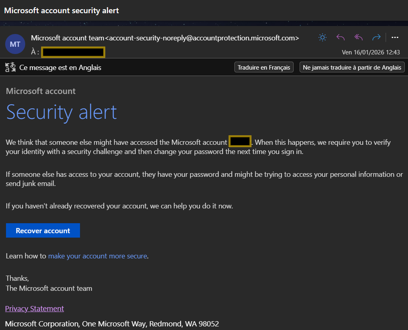Click The Microsoft account team signature

pyautogui.click(x=49, y=288)
